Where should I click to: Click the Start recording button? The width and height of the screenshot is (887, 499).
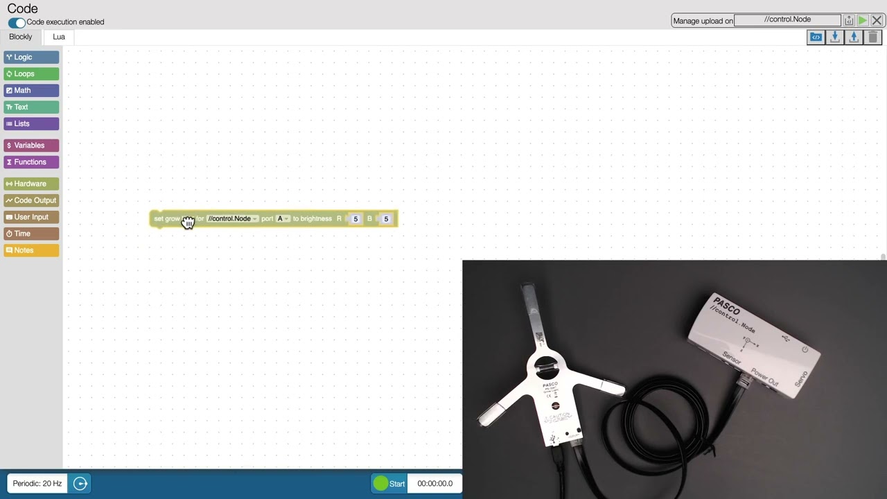pos(389,484)
